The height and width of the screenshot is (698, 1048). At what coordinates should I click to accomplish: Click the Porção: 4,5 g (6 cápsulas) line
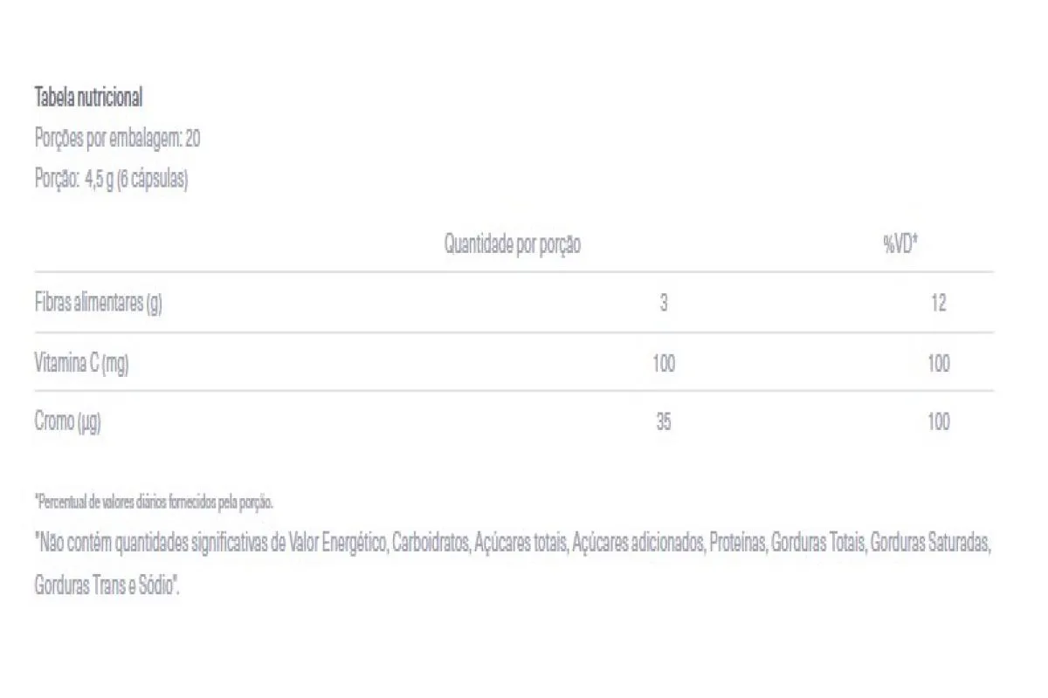pos(111,179)
